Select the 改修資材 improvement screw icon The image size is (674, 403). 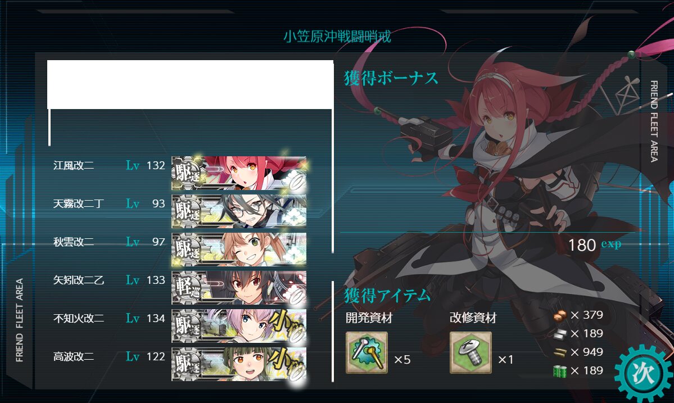[471, 352]
